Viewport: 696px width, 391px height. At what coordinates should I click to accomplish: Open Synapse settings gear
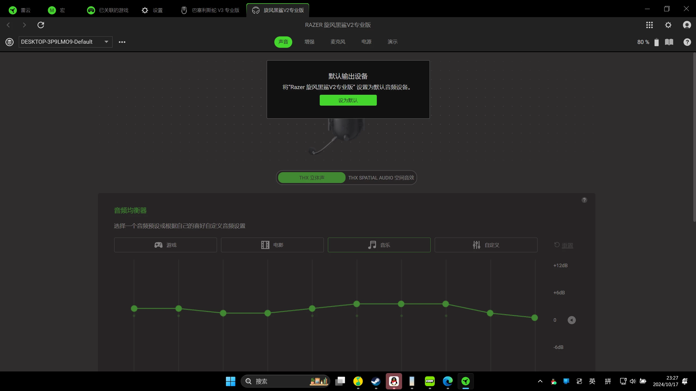668,25
